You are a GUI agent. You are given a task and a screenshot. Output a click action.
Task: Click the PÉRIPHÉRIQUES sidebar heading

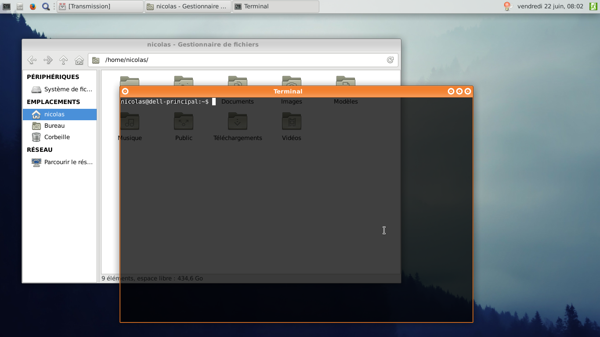tap(53, 77)
